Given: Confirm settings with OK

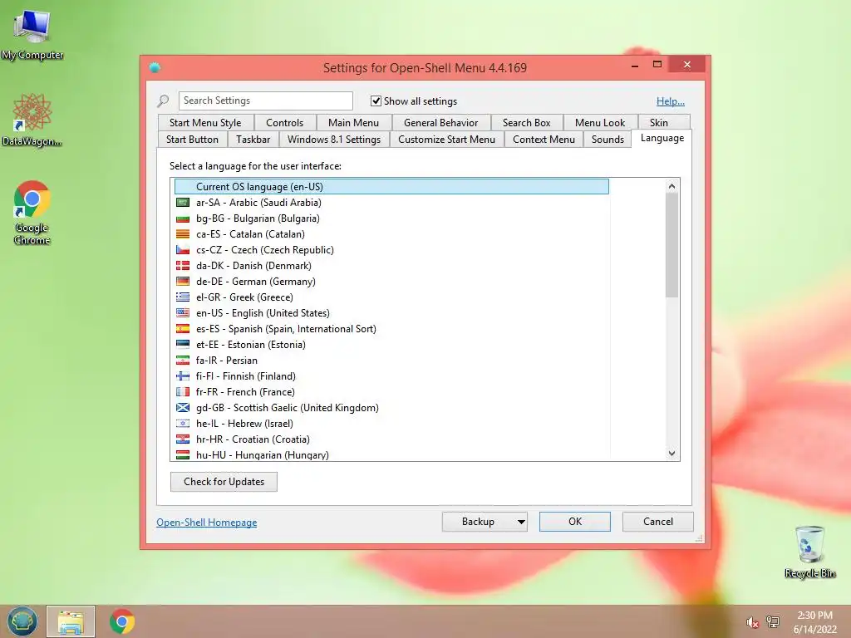Looking at the screenshot, I should 575,522.
